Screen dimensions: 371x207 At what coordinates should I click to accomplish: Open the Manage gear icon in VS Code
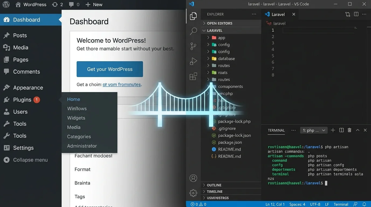coord(193,193)
